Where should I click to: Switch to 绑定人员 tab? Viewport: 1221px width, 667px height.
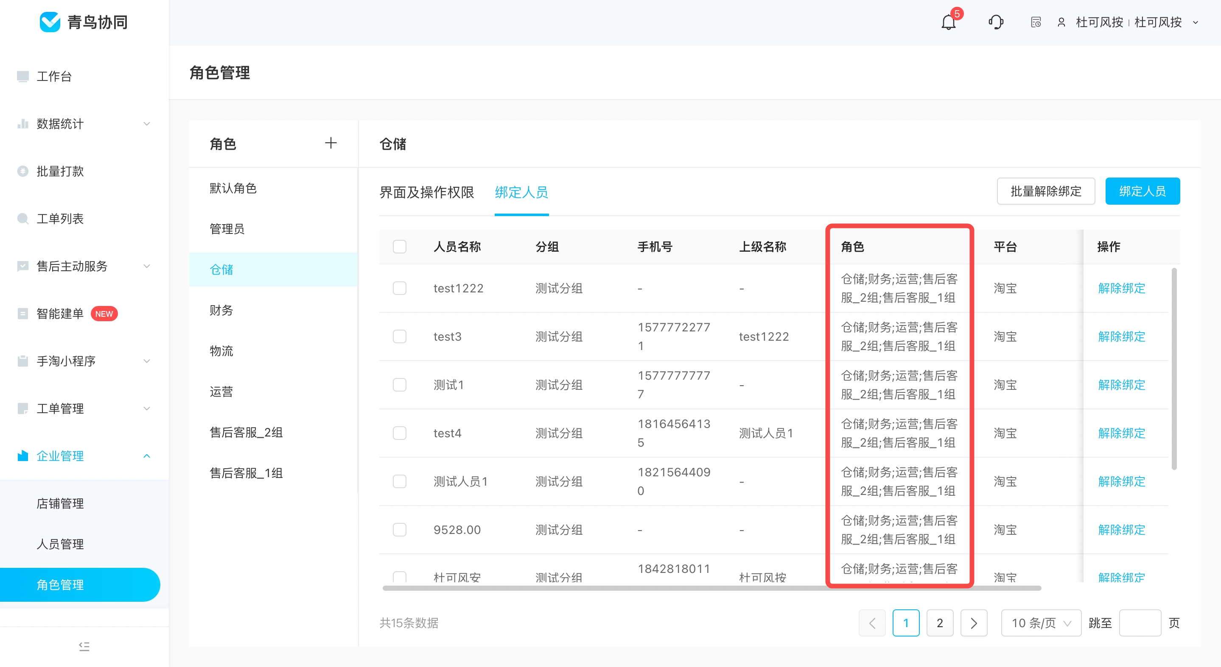point(521,192)
